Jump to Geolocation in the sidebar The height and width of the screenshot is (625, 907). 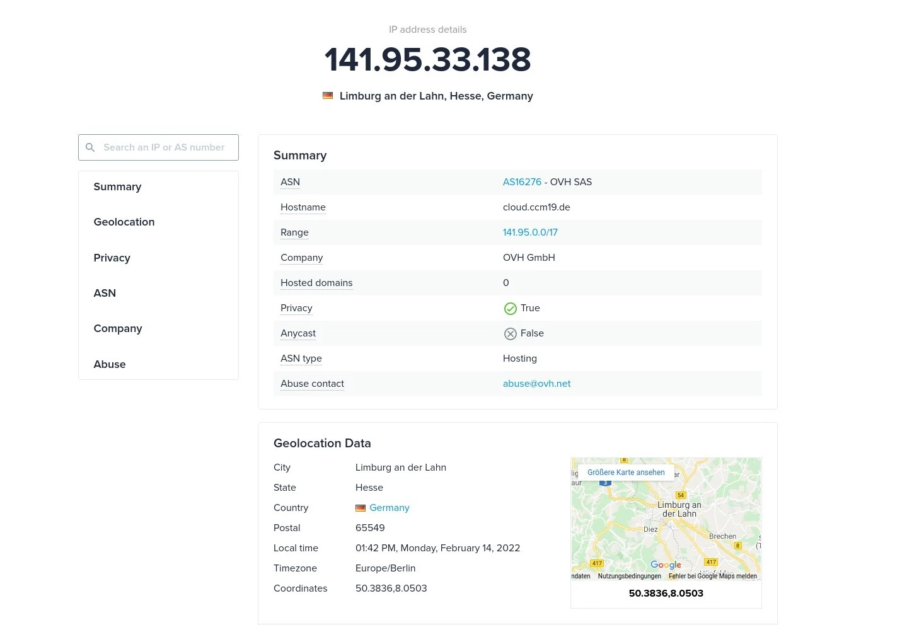[x=124, y=222]
